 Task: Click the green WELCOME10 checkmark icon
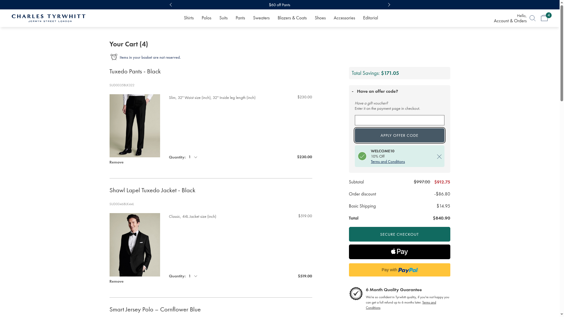pos(362,156)
